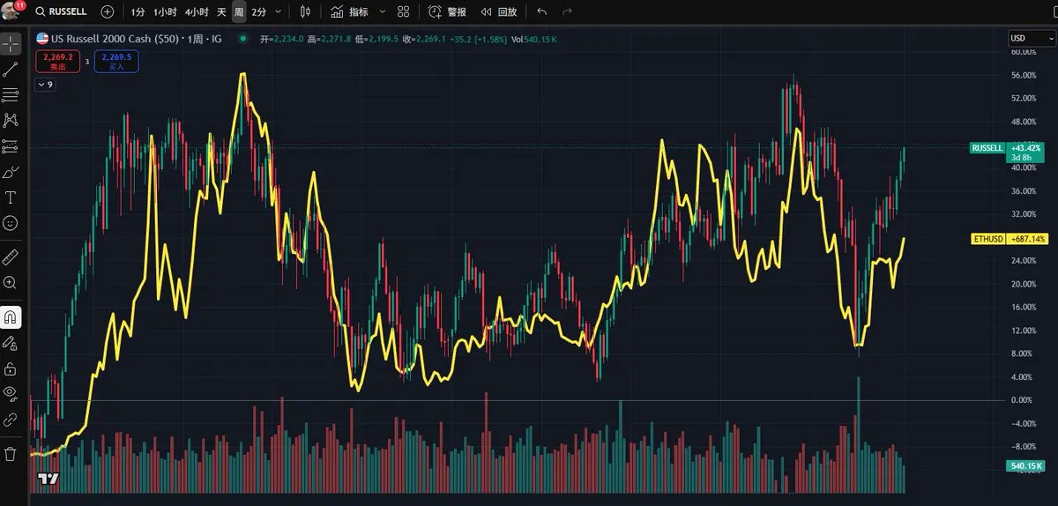
Task: Select the trend line drawing tool
Action: [11, 70]
